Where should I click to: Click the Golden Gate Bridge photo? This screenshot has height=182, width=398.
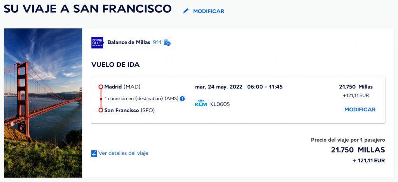click(43, 103)
